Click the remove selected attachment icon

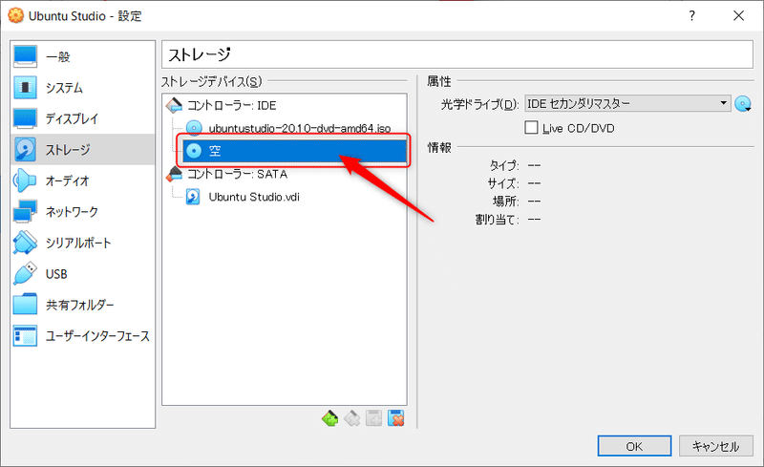(396, 418)
